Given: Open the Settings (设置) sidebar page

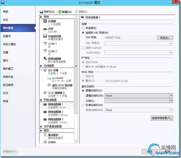Looking at the screenshot, I should [18, 52].
